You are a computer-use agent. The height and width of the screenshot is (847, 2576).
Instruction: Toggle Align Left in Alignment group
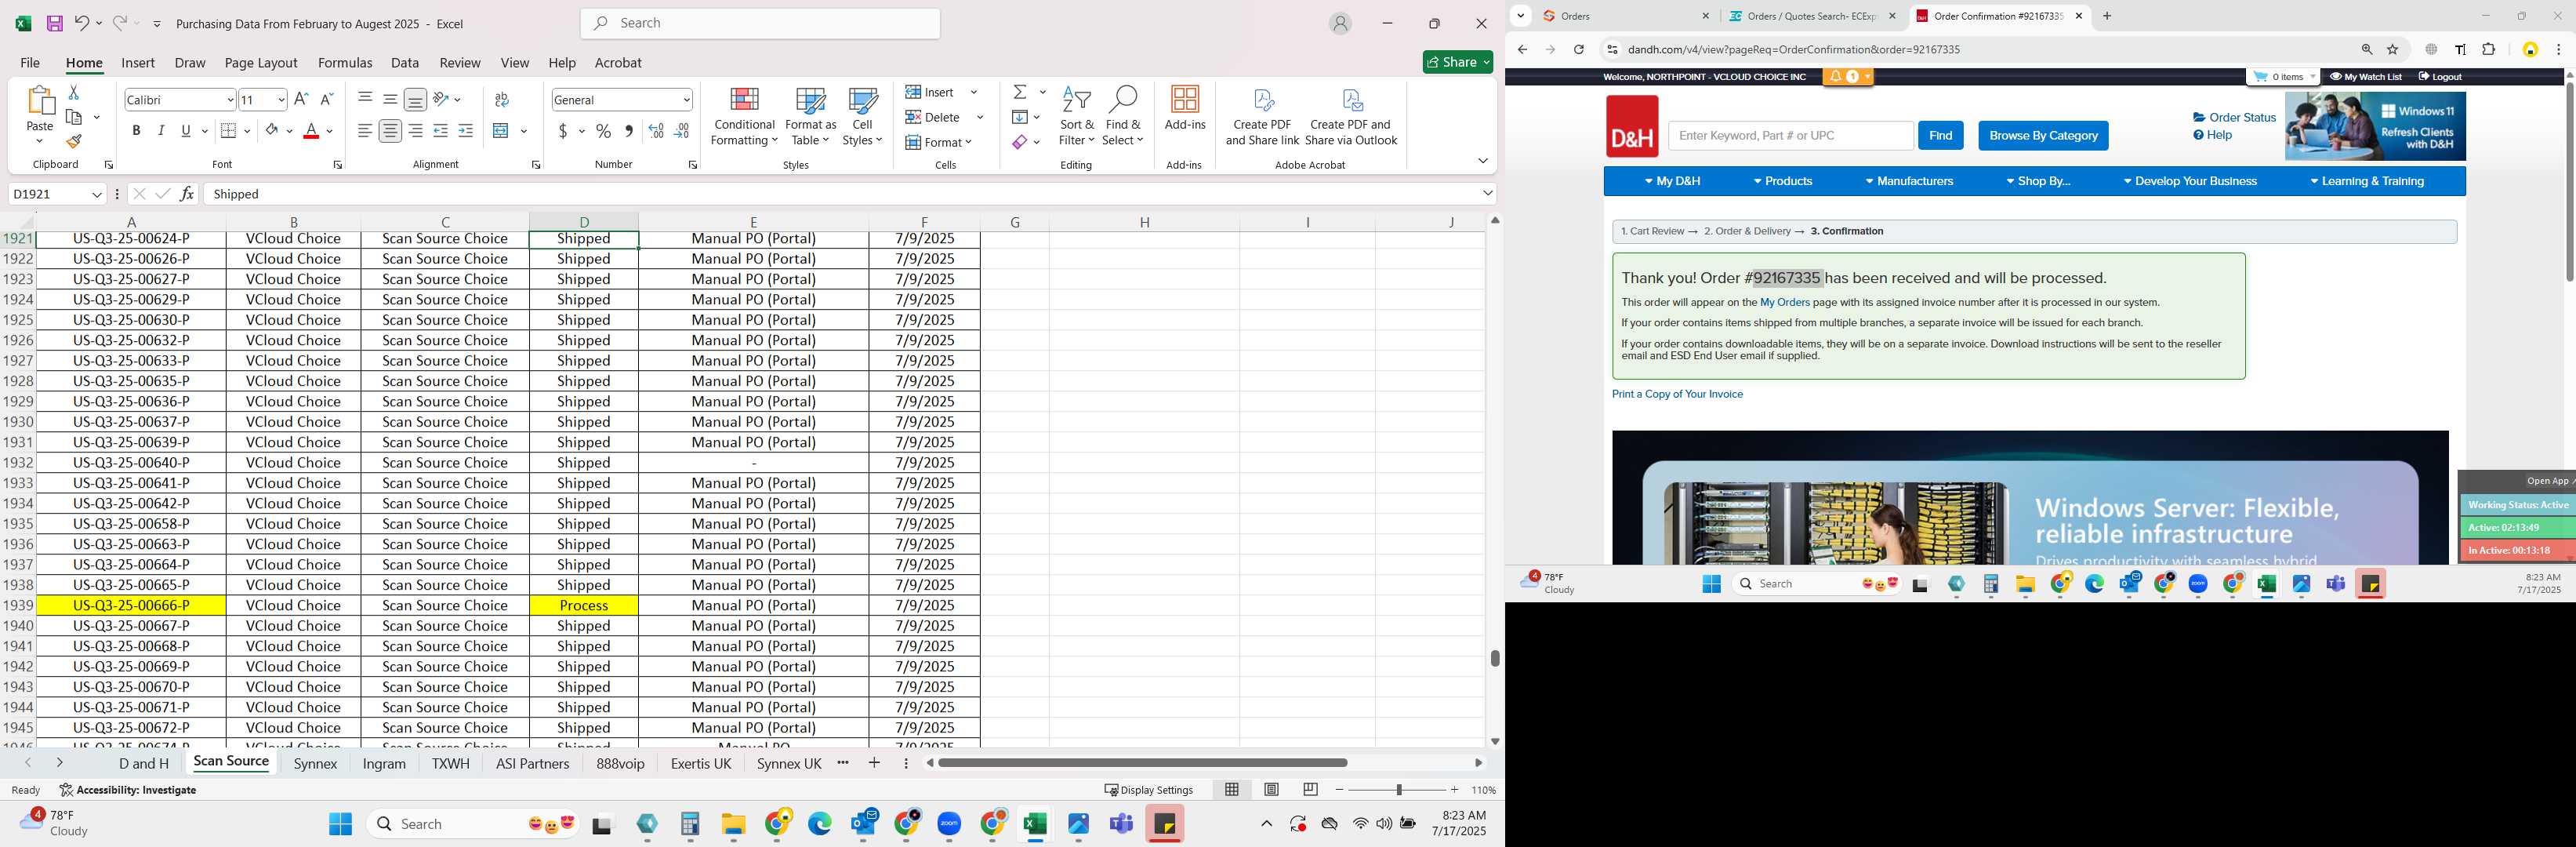coord(365,131)
